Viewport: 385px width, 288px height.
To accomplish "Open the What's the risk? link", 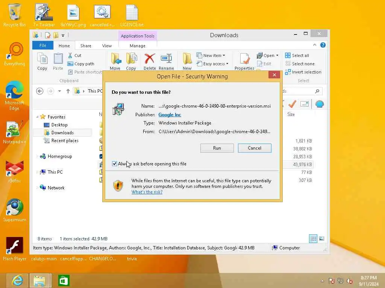I will click(x=147, y=192).
